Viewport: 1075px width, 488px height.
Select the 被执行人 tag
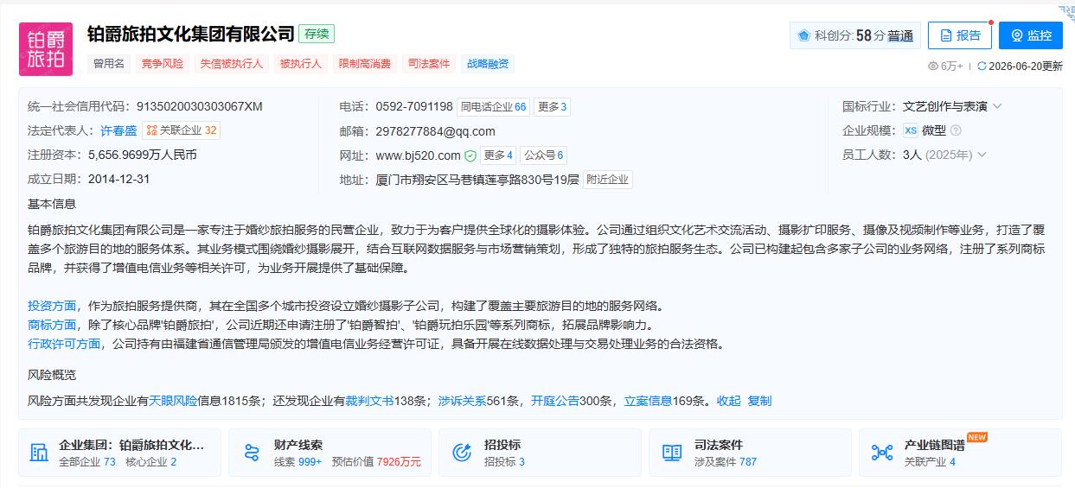point(300,63)
